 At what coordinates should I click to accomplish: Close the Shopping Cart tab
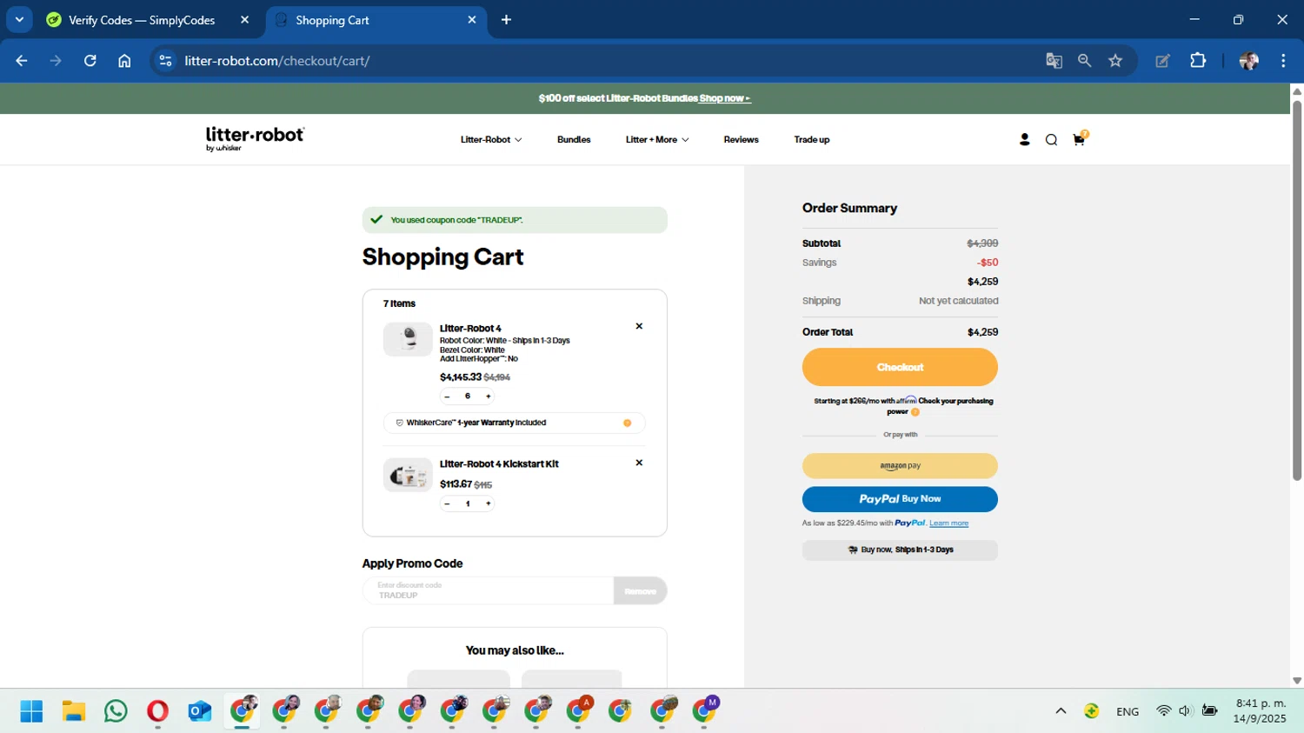(472, 20)
